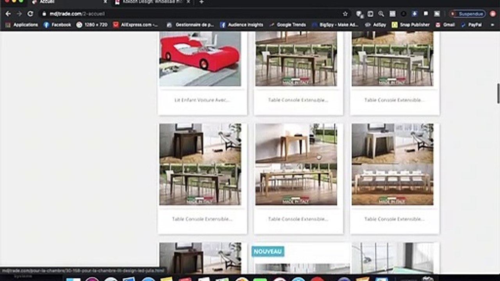Open the Facebook bookmark
This screenshot has width=500, height=281.
click(57, 25)
